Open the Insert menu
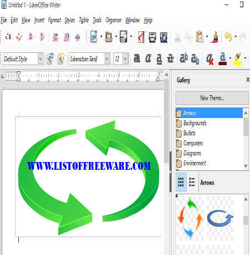This screenshot has height=255, width=250. click(x=39, y=20)
